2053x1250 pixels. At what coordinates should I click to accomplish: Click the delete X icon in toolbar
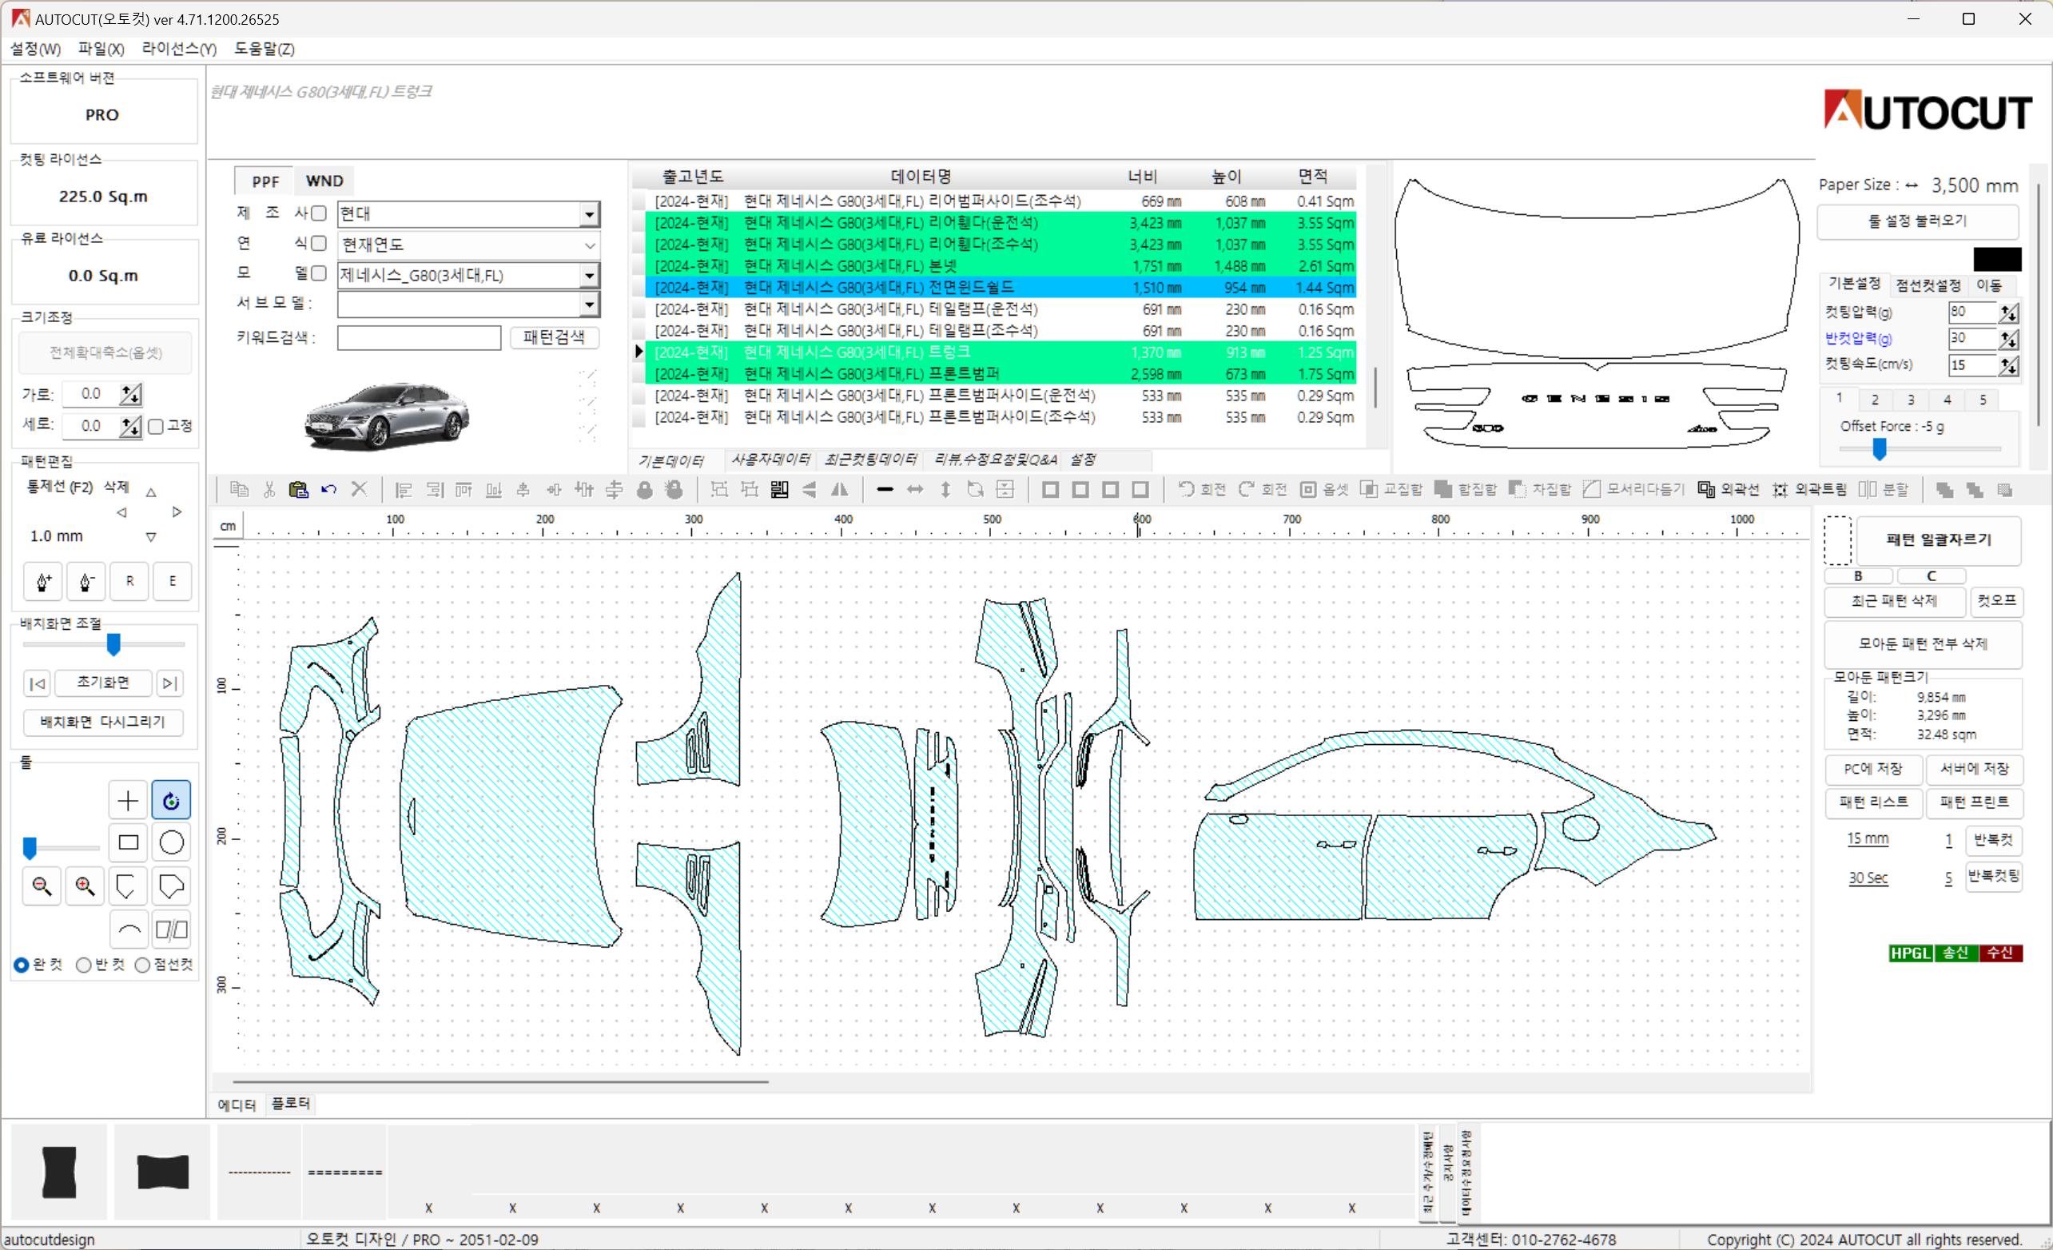tap(359, 489)
